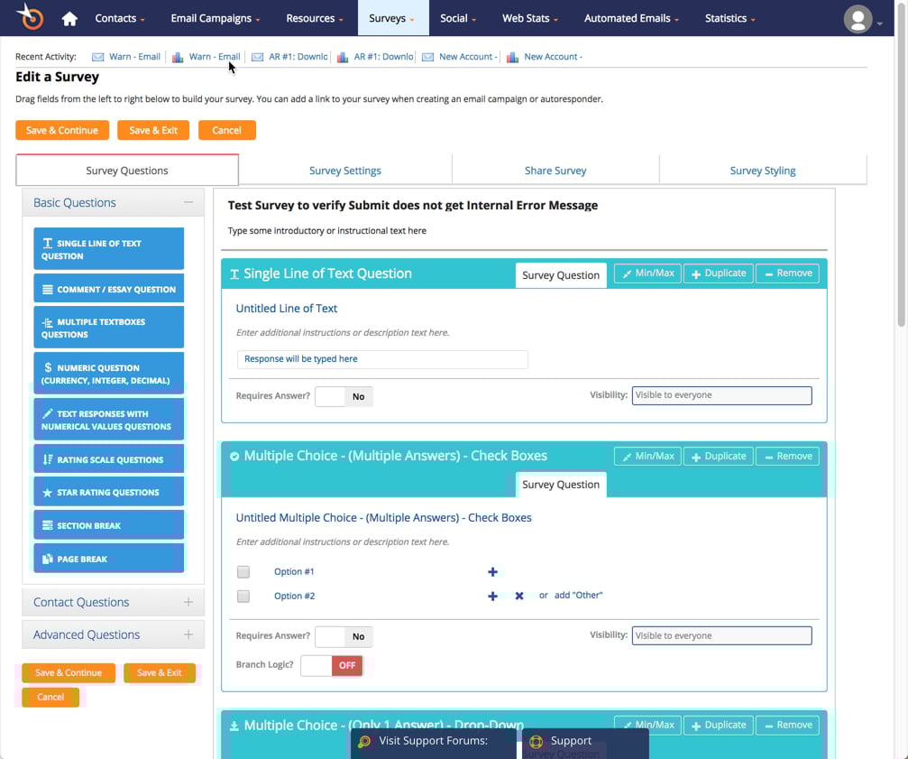This screenshot has height=759, width=908.
Task: Click the Response will be typed here field
Action: 382,359
